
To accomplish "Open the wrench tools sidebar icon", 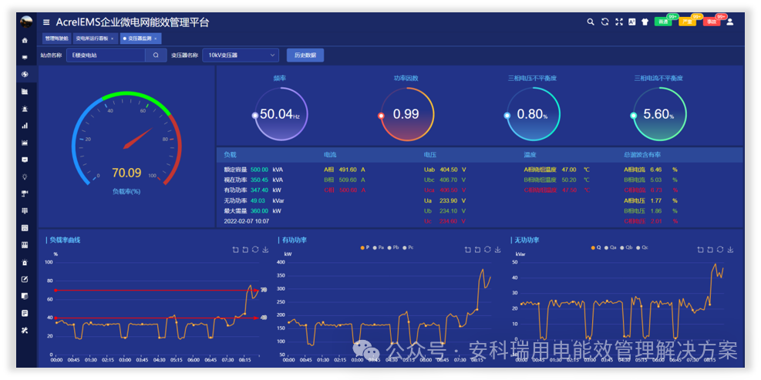I will [25, 330].
